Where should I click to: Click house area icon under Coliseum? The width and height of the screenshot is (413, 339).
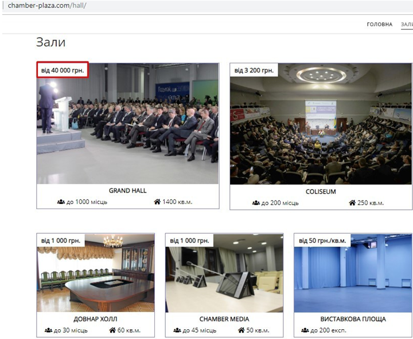(352, 203)
